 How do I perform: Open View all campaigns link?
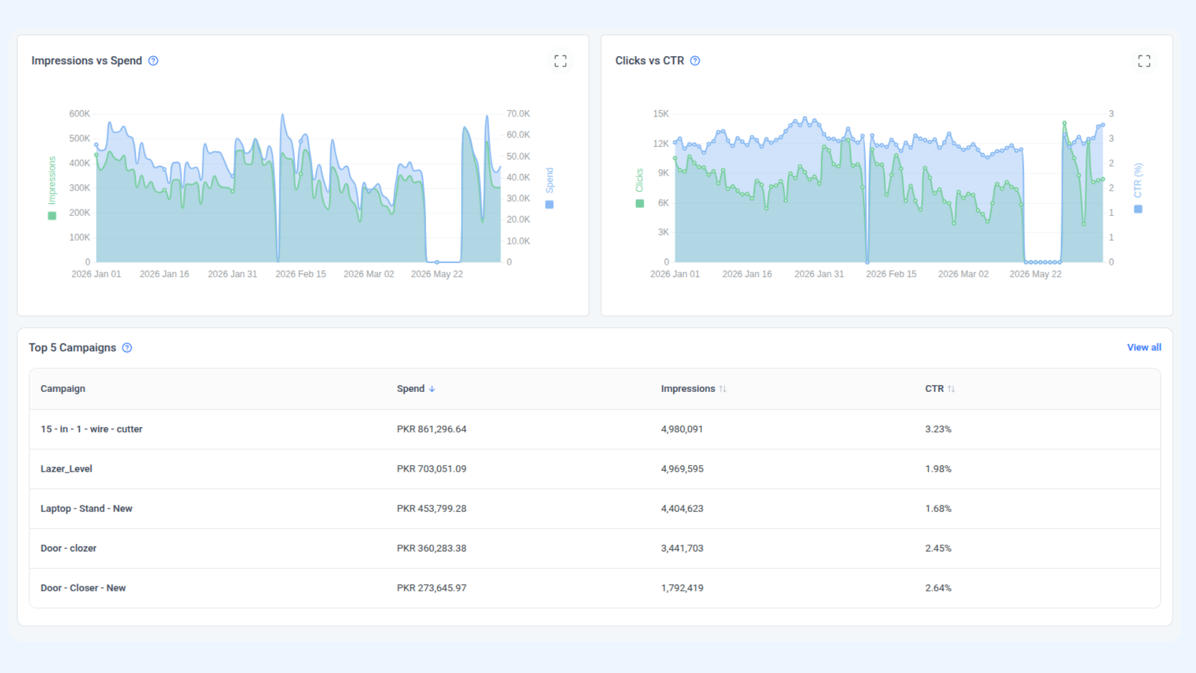[1144, 348]
